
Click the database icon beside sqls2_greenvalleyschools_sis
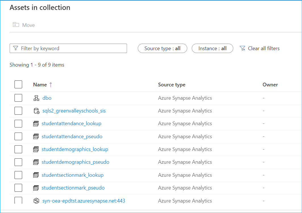pos(36,111)
